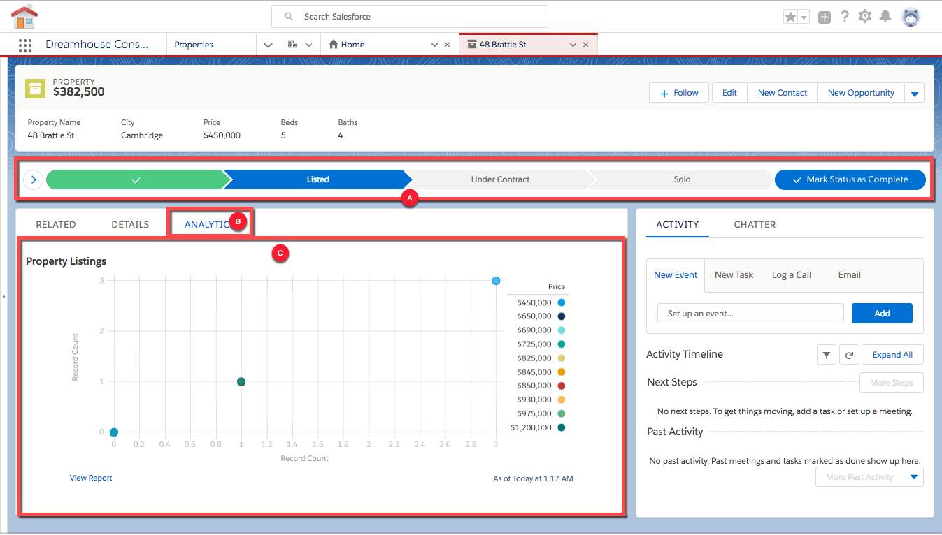Select the completed green checkmark path stage

coord(136,179)
